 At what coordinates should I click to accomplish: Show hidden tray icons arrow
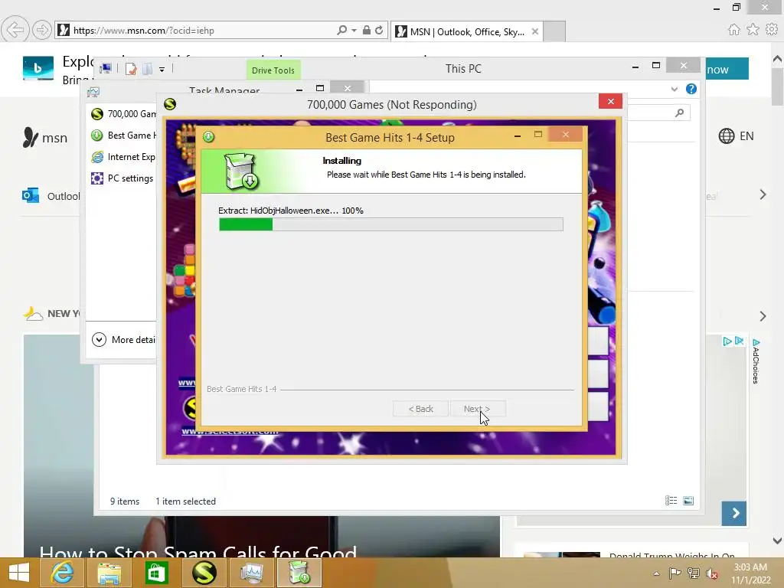pyautogui.click(x=656, y=573)
